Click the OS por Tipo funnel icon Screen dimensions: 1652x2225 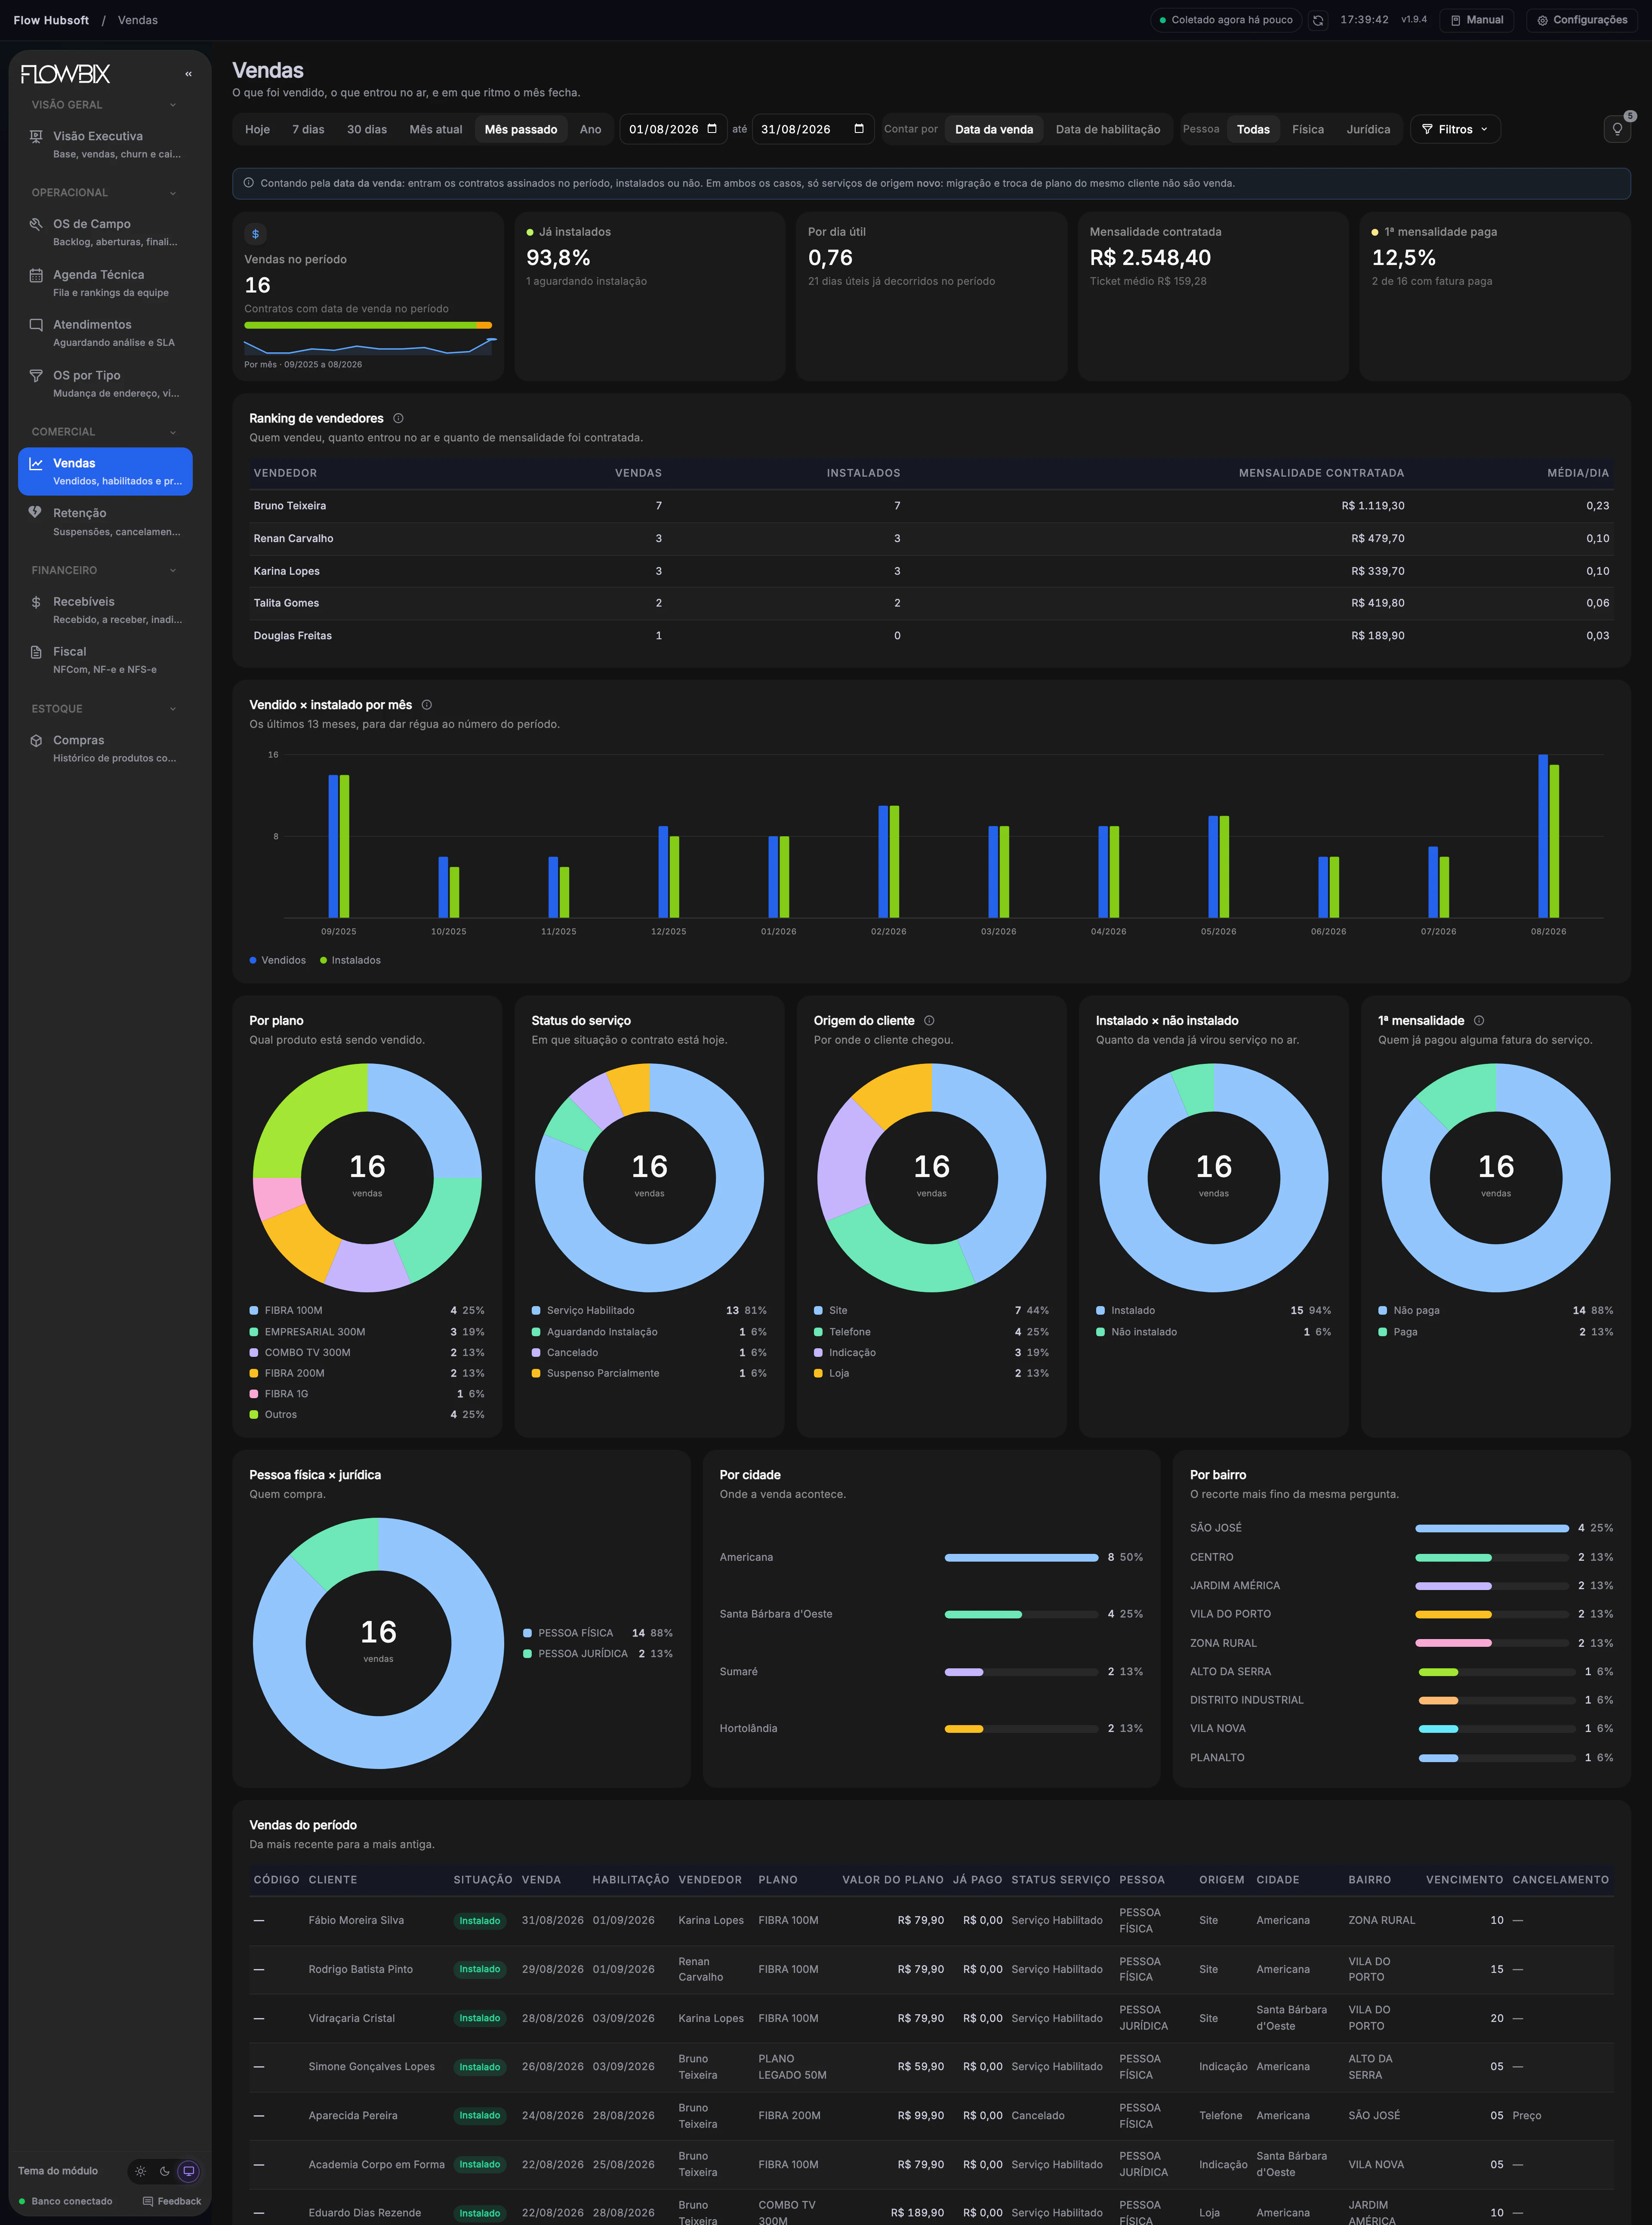point(36,375)
